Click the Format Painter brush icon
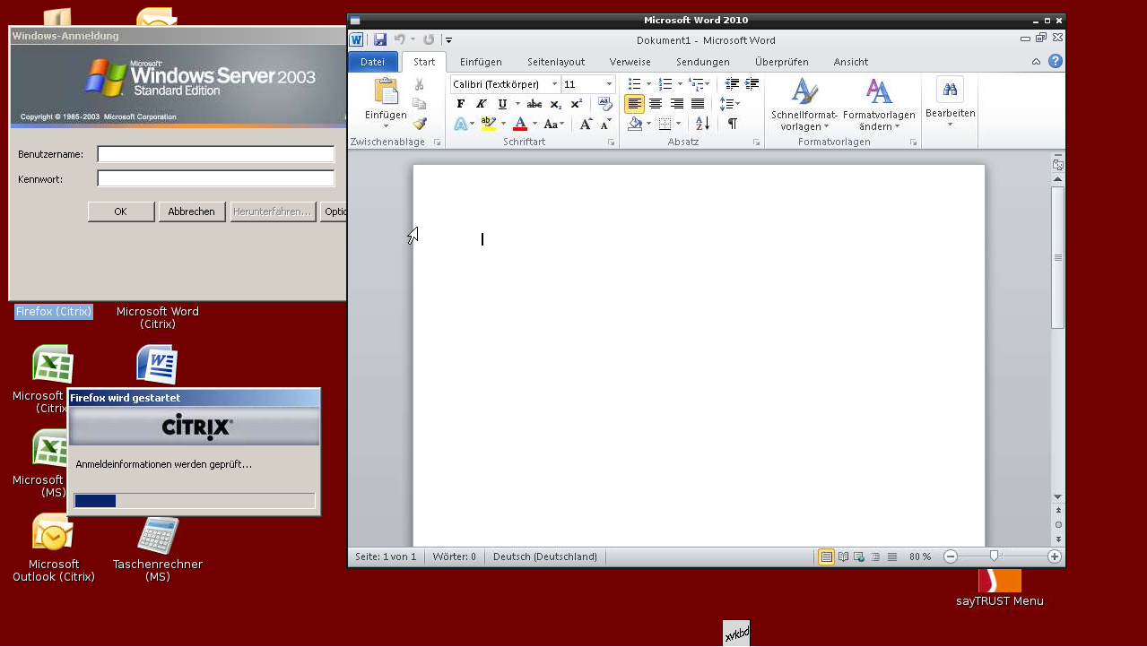The width and height of the screenshot is (1147, 647). coord(420,124)
